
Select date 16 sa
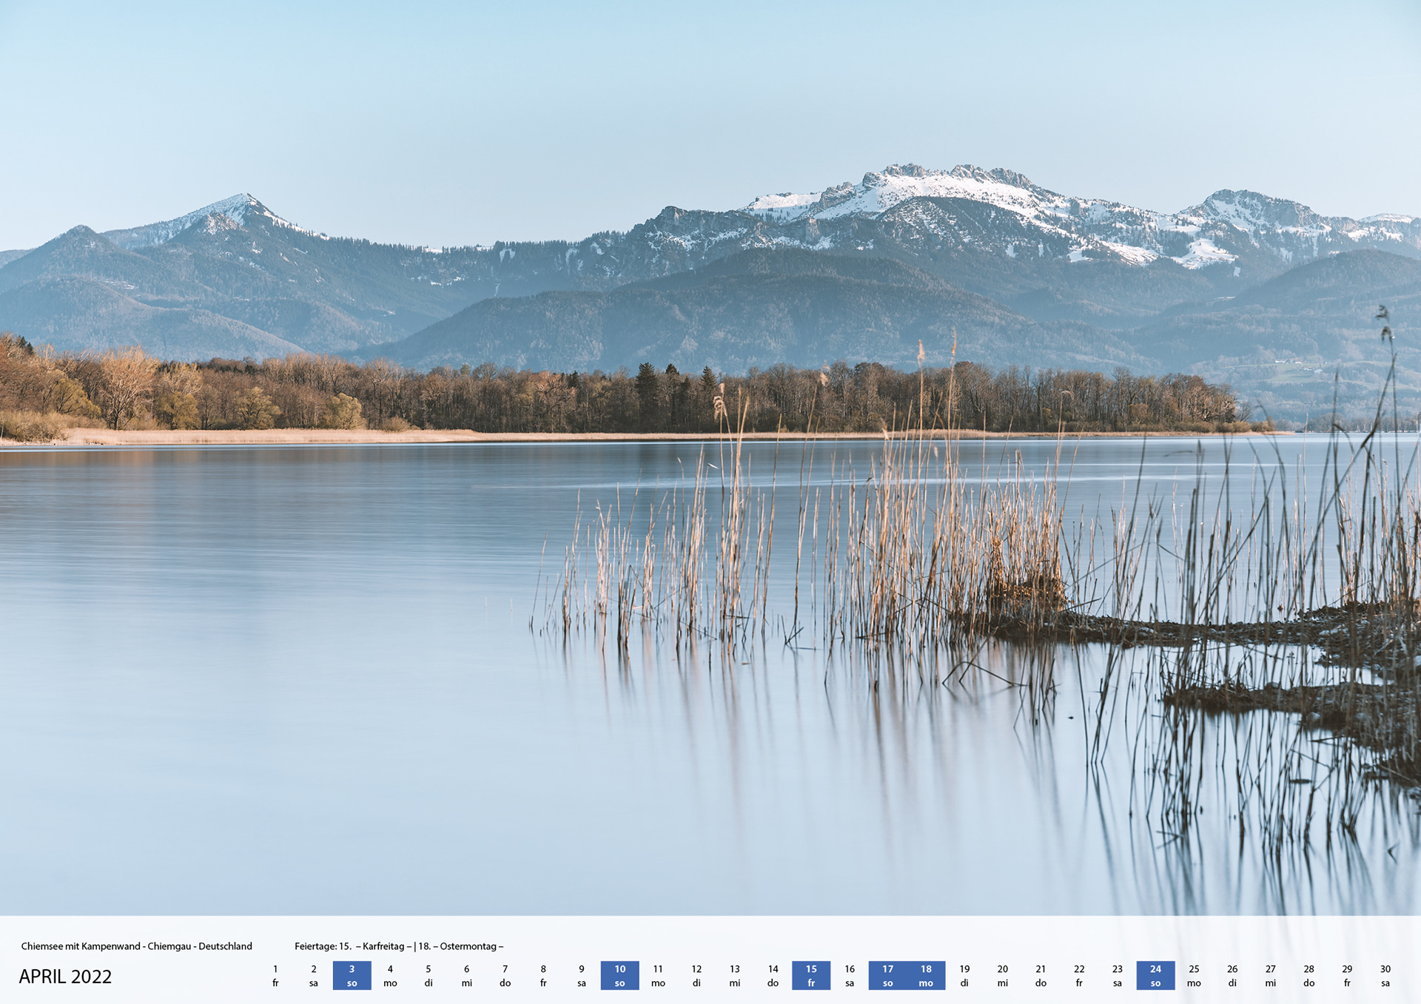(x=850, y=976)
